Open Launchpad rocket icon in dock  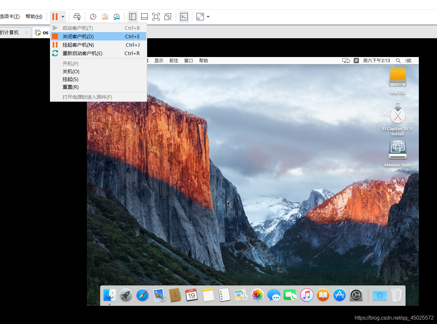[126, 295]
